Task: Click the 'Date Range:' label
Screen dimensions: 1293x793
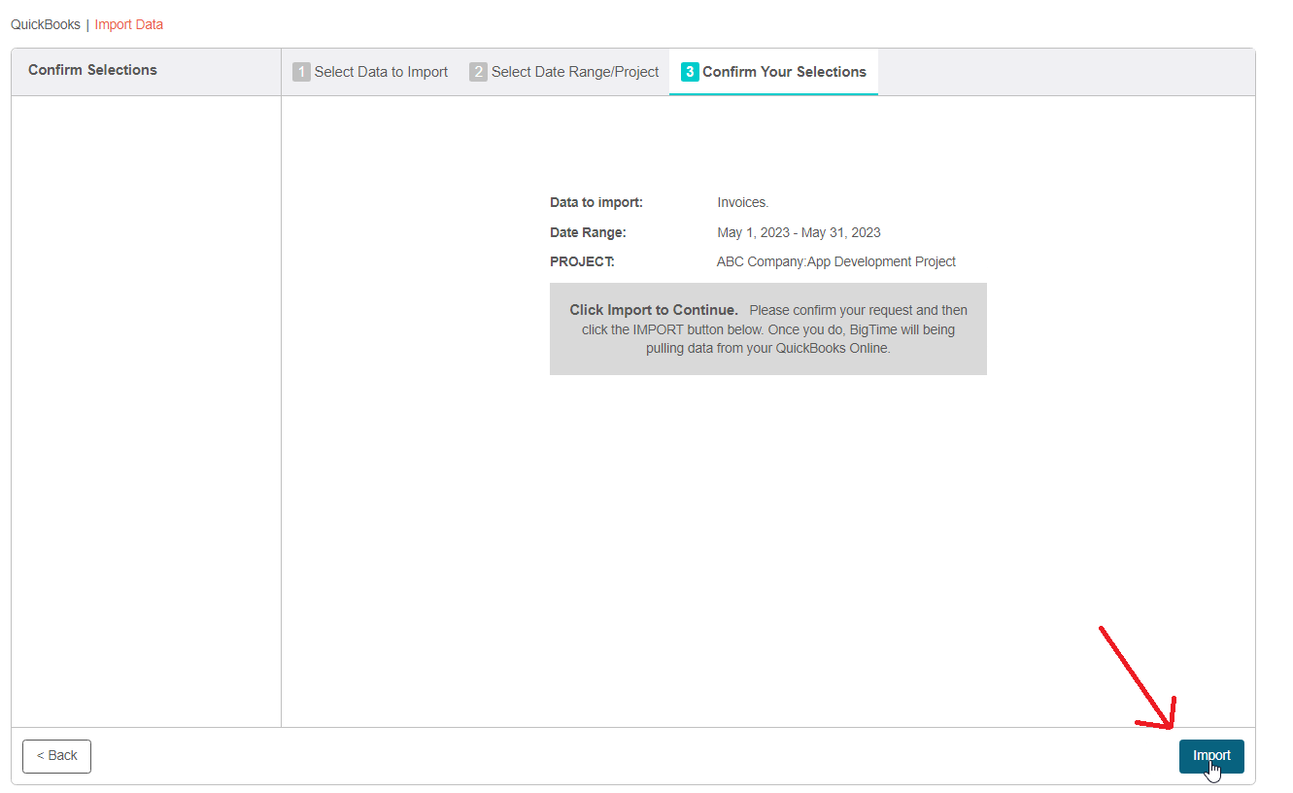Action: (588, 232)
